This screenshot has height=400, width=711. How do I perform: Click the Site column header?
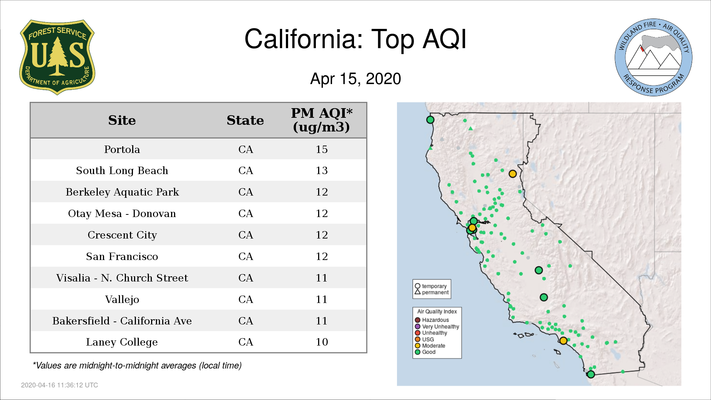click(122, 120)
